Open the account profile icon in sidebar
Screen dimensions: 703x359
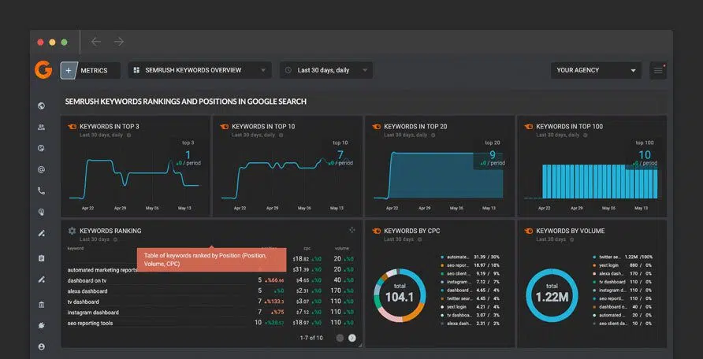point(41,346)
